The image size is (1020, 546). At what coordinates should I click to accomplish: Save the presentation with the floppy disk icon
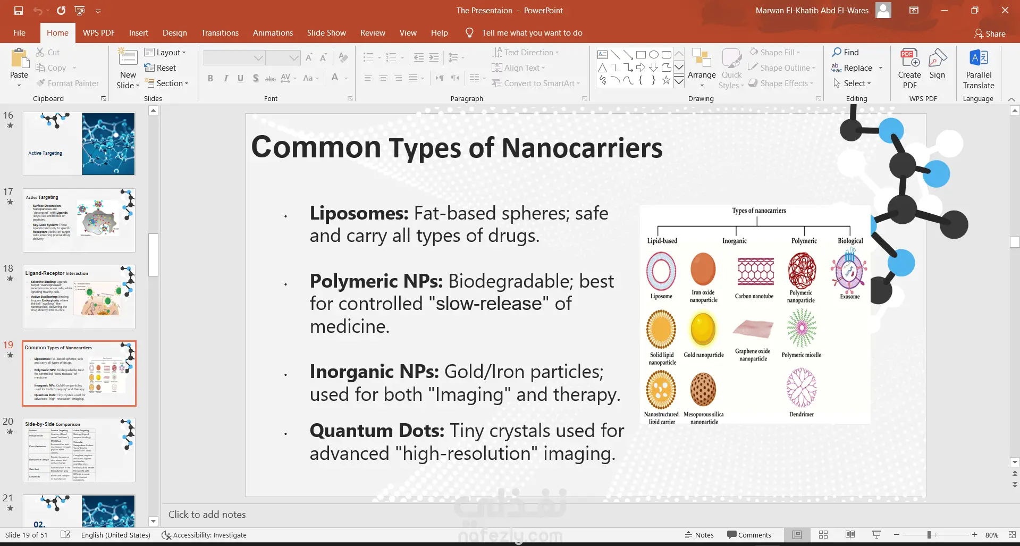pos(19,11)
